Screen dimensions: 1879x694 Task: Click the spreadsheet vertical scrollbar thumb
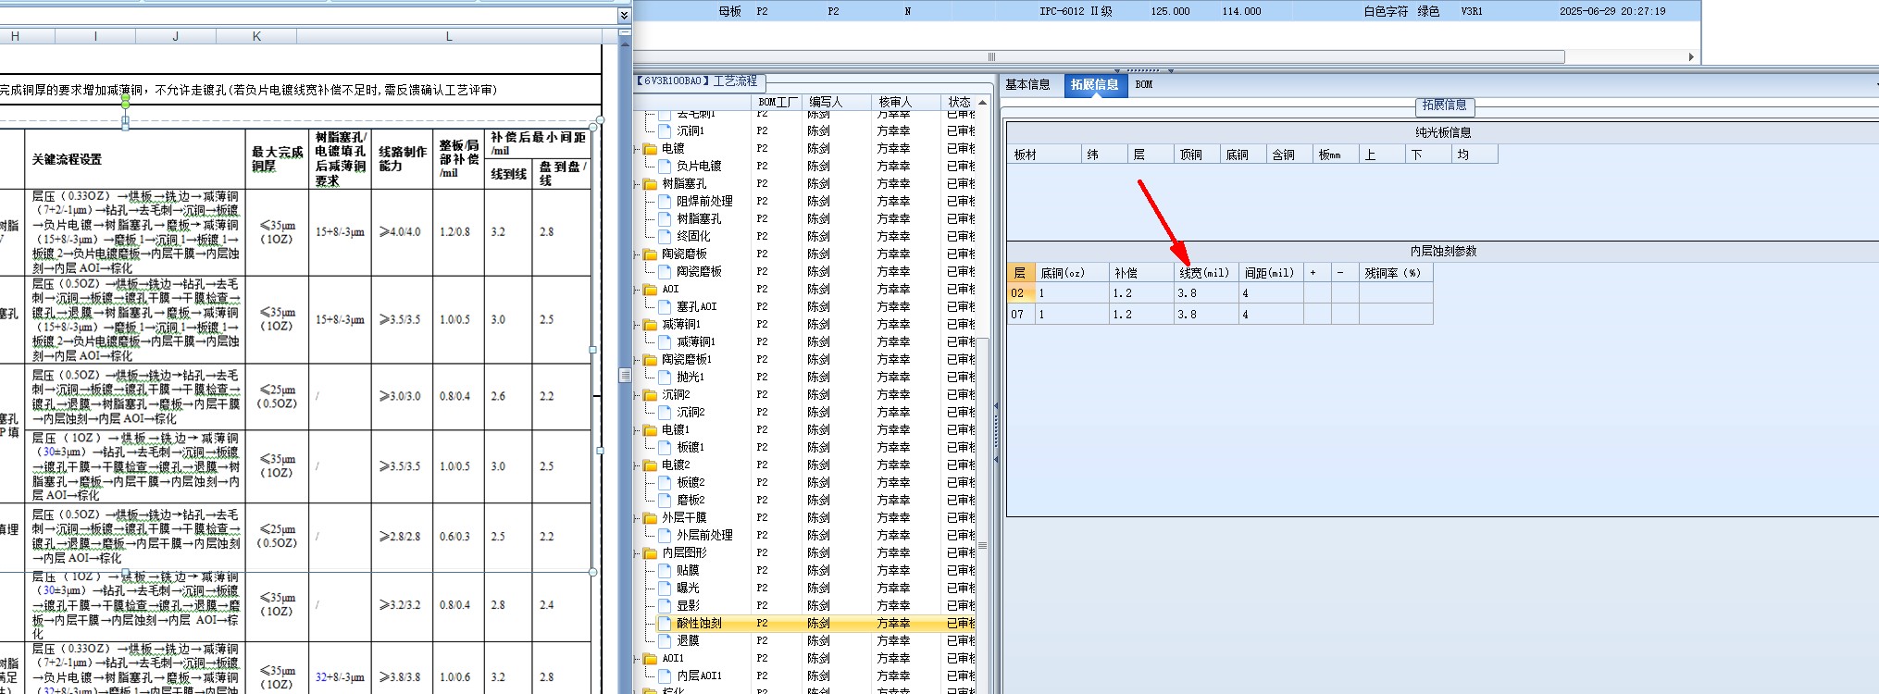click(625, 375)
